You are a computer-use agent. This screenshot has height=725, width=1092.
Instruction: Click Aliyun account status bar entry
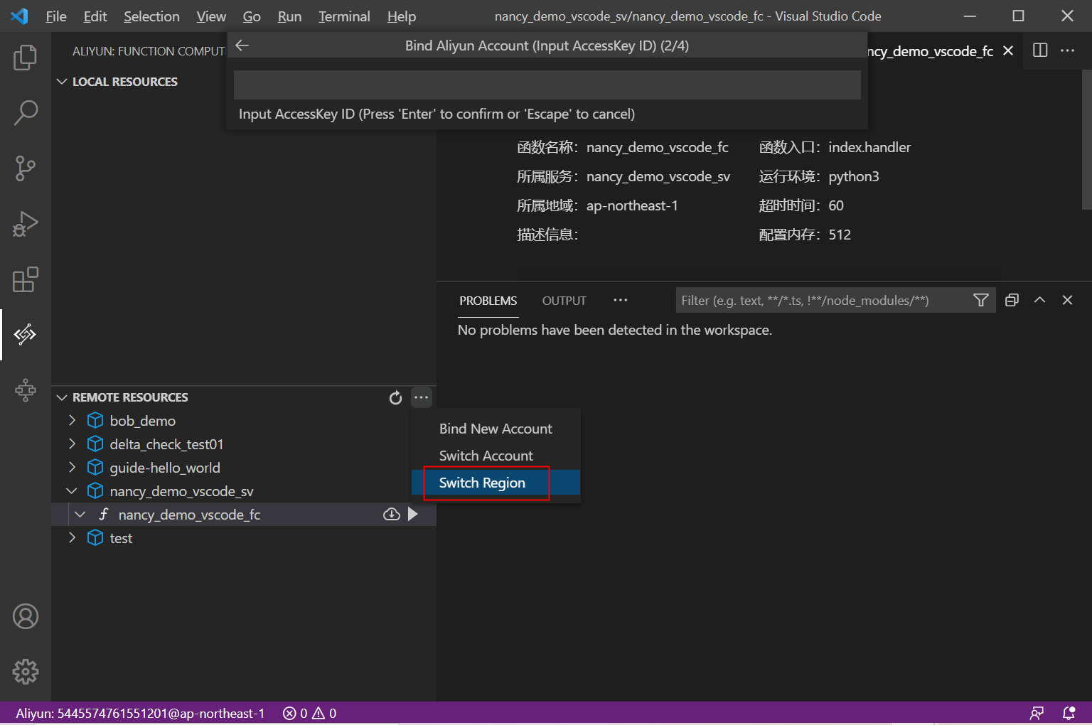click(x=140, y=713)
